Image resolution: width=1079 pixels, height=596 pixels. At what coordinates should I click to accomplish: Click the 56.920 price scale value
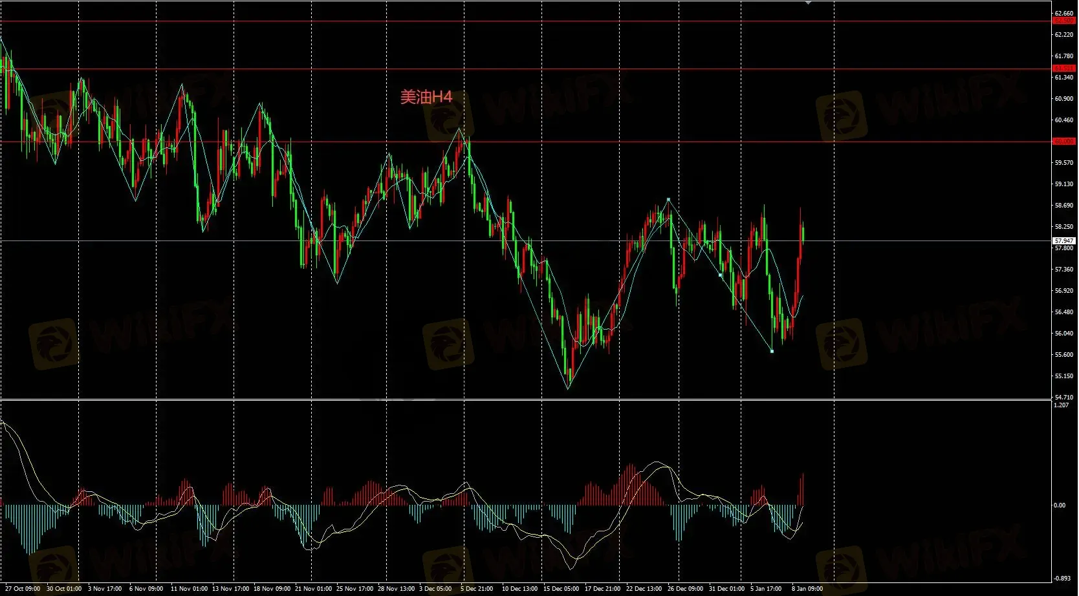pos(1064,291)
